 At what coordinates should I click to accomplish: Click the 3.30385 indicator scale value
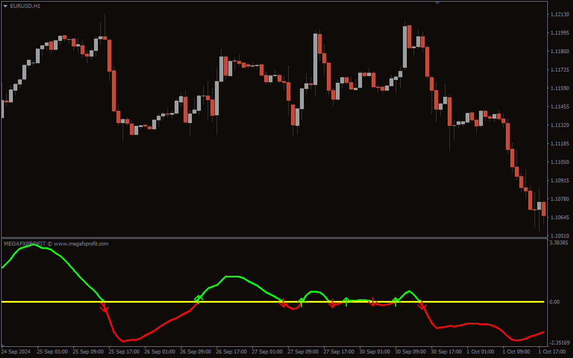coord(558,243)
